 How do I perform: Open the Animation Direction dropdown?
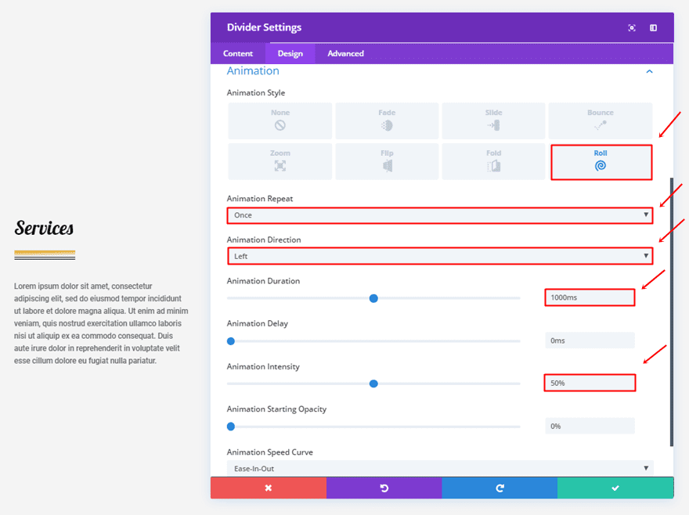(439, 256)
